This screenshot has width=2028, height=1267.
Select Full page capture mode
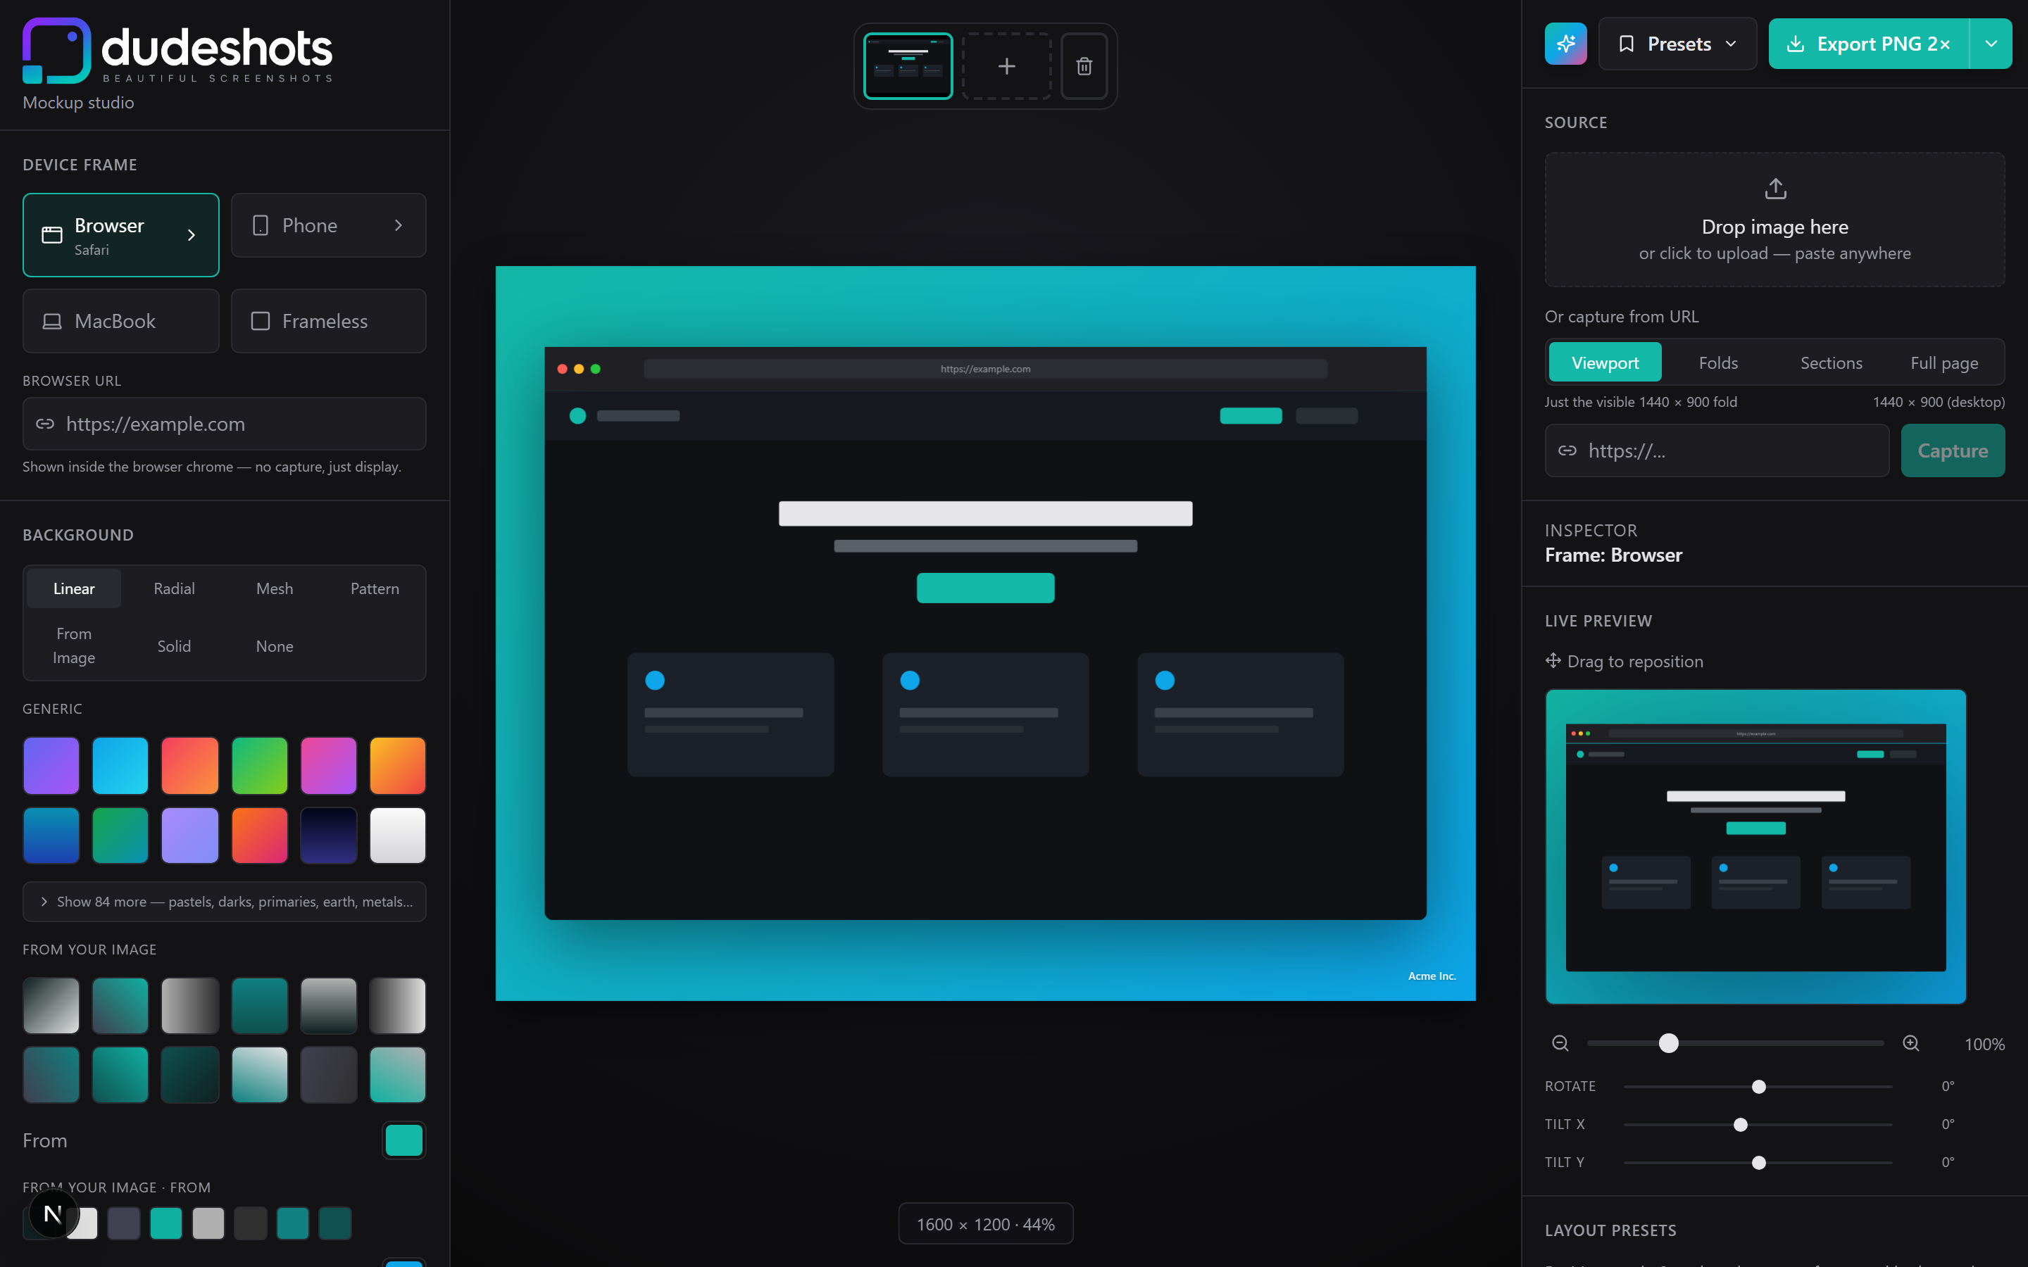coord(1944,363)
